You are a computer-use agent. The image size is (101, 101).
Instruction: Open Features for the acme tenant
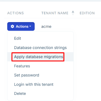(x=40, y=66)
